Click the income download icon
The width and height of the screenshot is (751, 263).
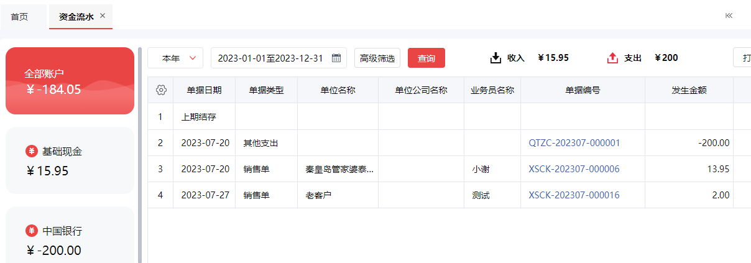click(495, 58)
